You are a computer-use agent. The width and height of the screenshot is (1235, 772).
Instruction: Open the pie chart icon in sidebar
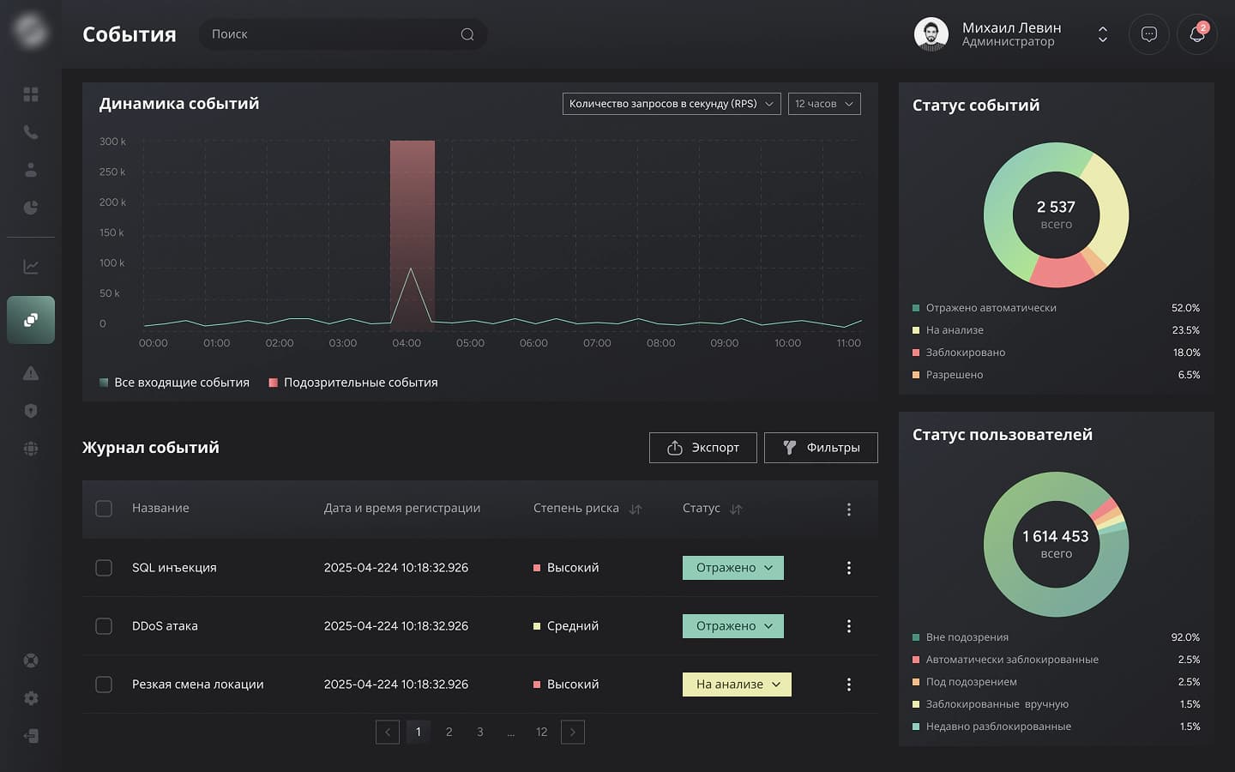coord(31,208)
